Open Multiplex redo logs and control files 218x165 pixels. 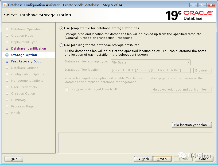181,90
